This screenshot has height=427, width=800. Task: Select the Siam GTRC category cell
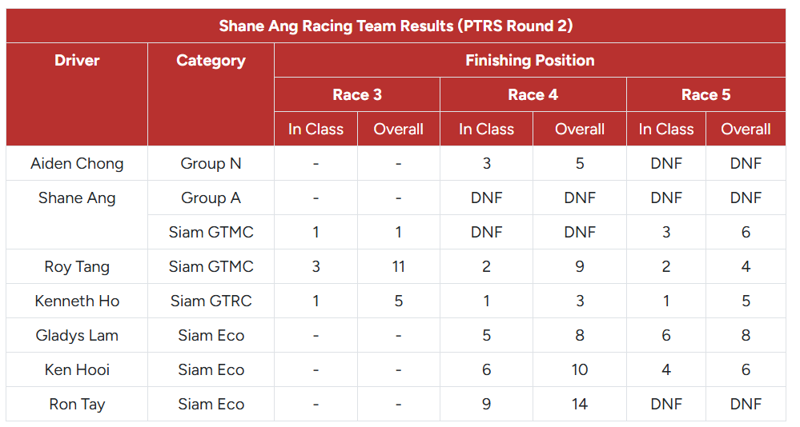[211, 301]
